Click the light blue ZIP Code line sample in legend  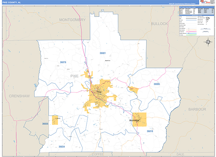click(x=192, y=20)
